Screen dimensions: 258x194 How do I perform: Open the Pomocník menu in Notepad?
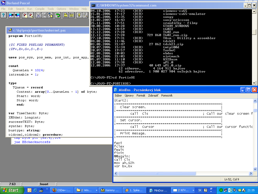(167, 95)
